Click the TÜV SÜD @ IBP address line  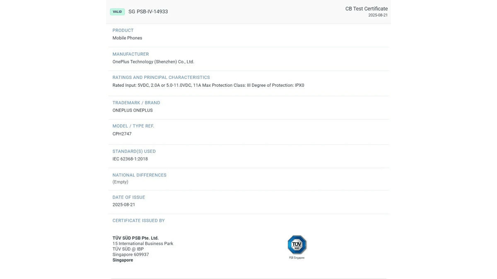[x=128, y=249]
